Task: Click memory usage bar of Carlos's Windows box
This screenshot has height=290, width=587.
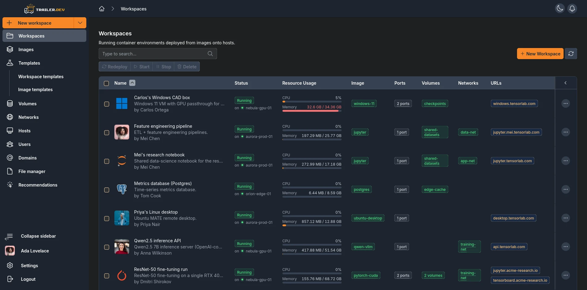Action: click(x=312, y=111)
